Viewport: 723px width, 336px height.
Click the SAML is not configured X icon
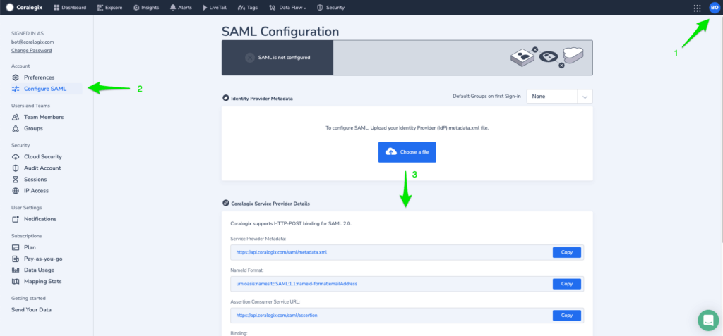click(249, 58)
